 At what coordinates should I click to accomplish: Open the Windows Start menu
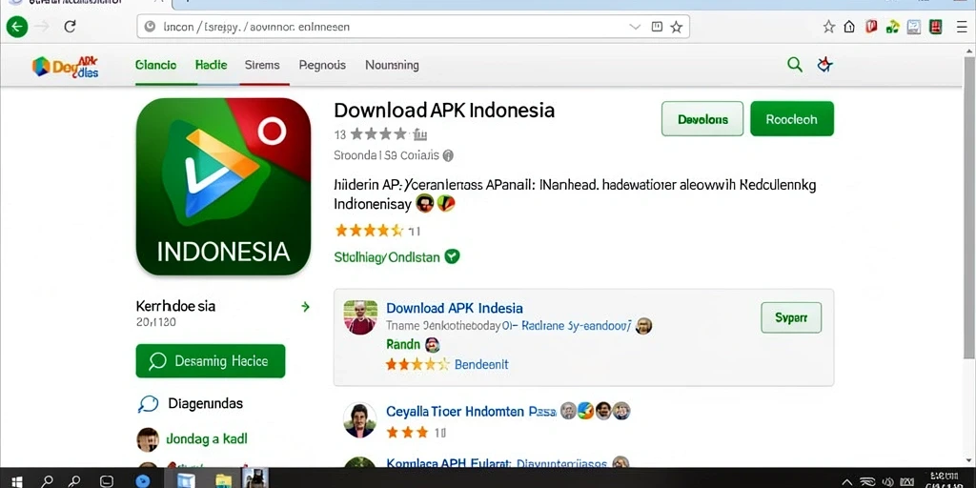(17, 480)
